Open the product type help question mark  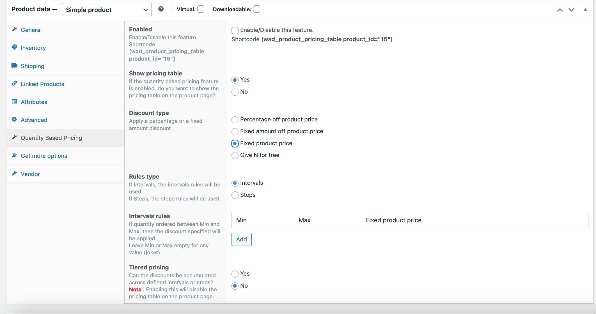point(161,9)
